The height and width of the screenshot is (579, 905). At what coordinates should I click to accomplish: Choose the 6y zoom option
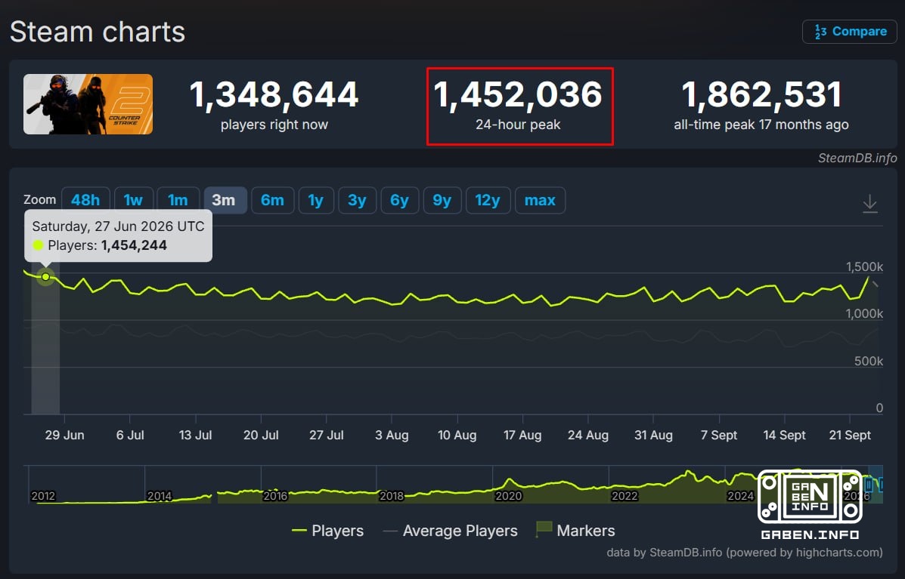pyautogui.click(x=399, y=201)
